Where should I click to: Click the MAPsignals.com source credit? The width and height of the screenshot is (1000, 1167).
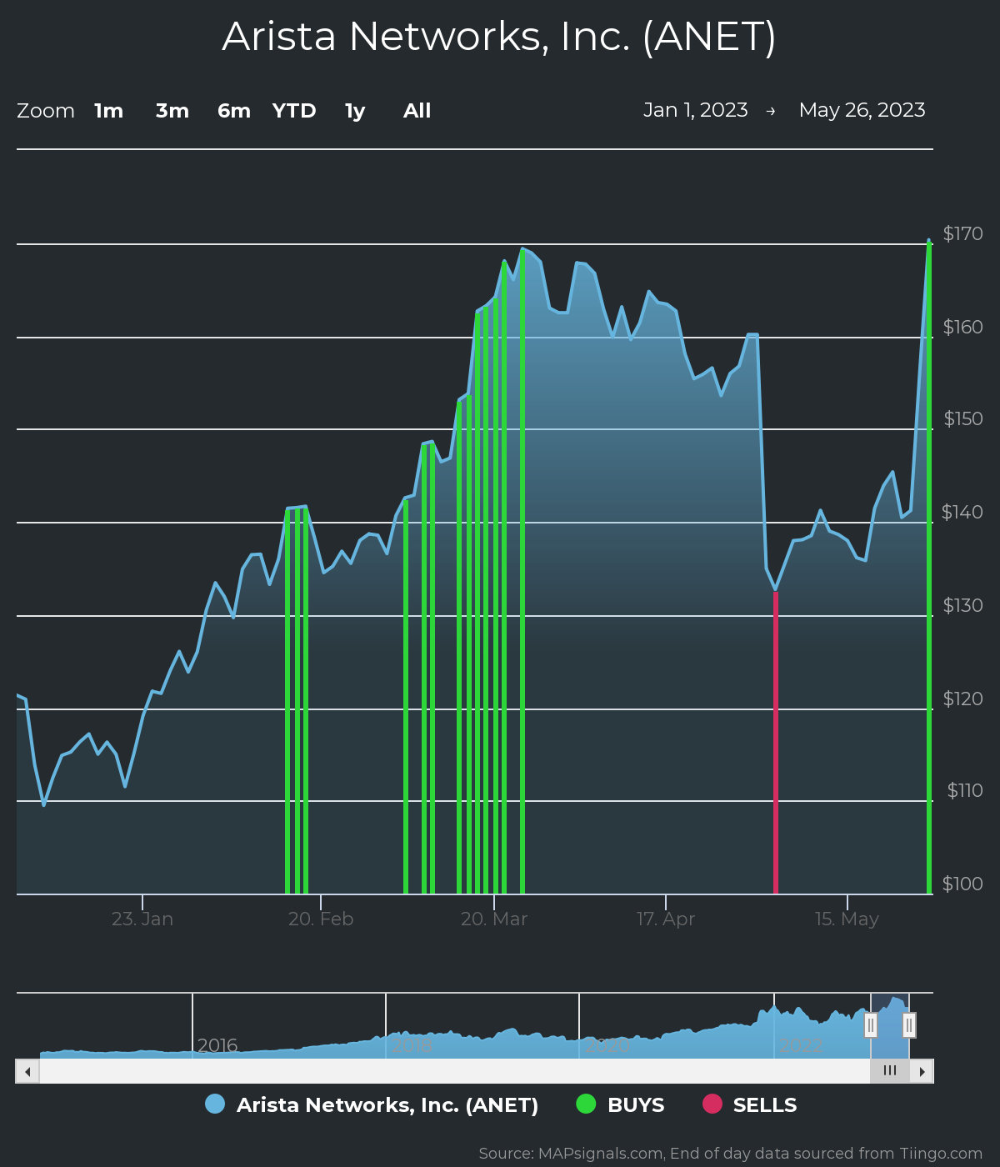click(730, 1154)
